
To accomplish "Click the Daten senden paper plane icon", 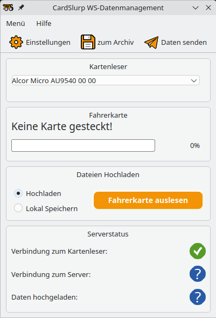I will pyautogui.click(x=151, y=43).
